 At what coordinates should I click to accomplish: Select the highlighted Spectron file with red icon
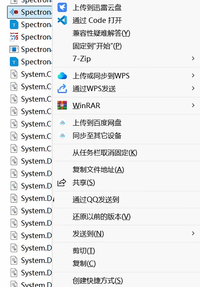[x=30, y=12]
